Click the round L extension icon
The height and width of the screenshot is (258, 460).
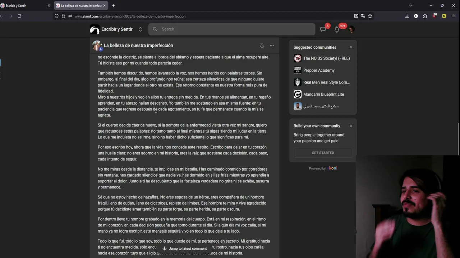[416, 16]
